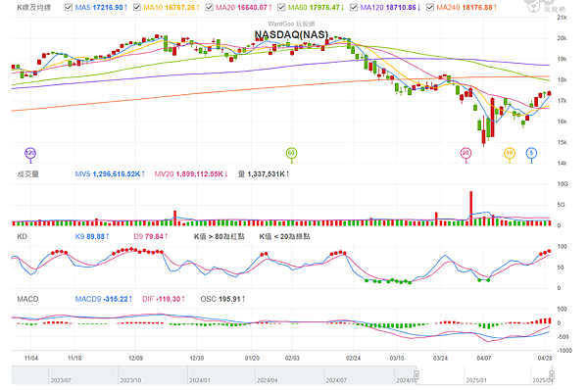
Task: Click the green 60-day marker pin
Action: point(291,154)
